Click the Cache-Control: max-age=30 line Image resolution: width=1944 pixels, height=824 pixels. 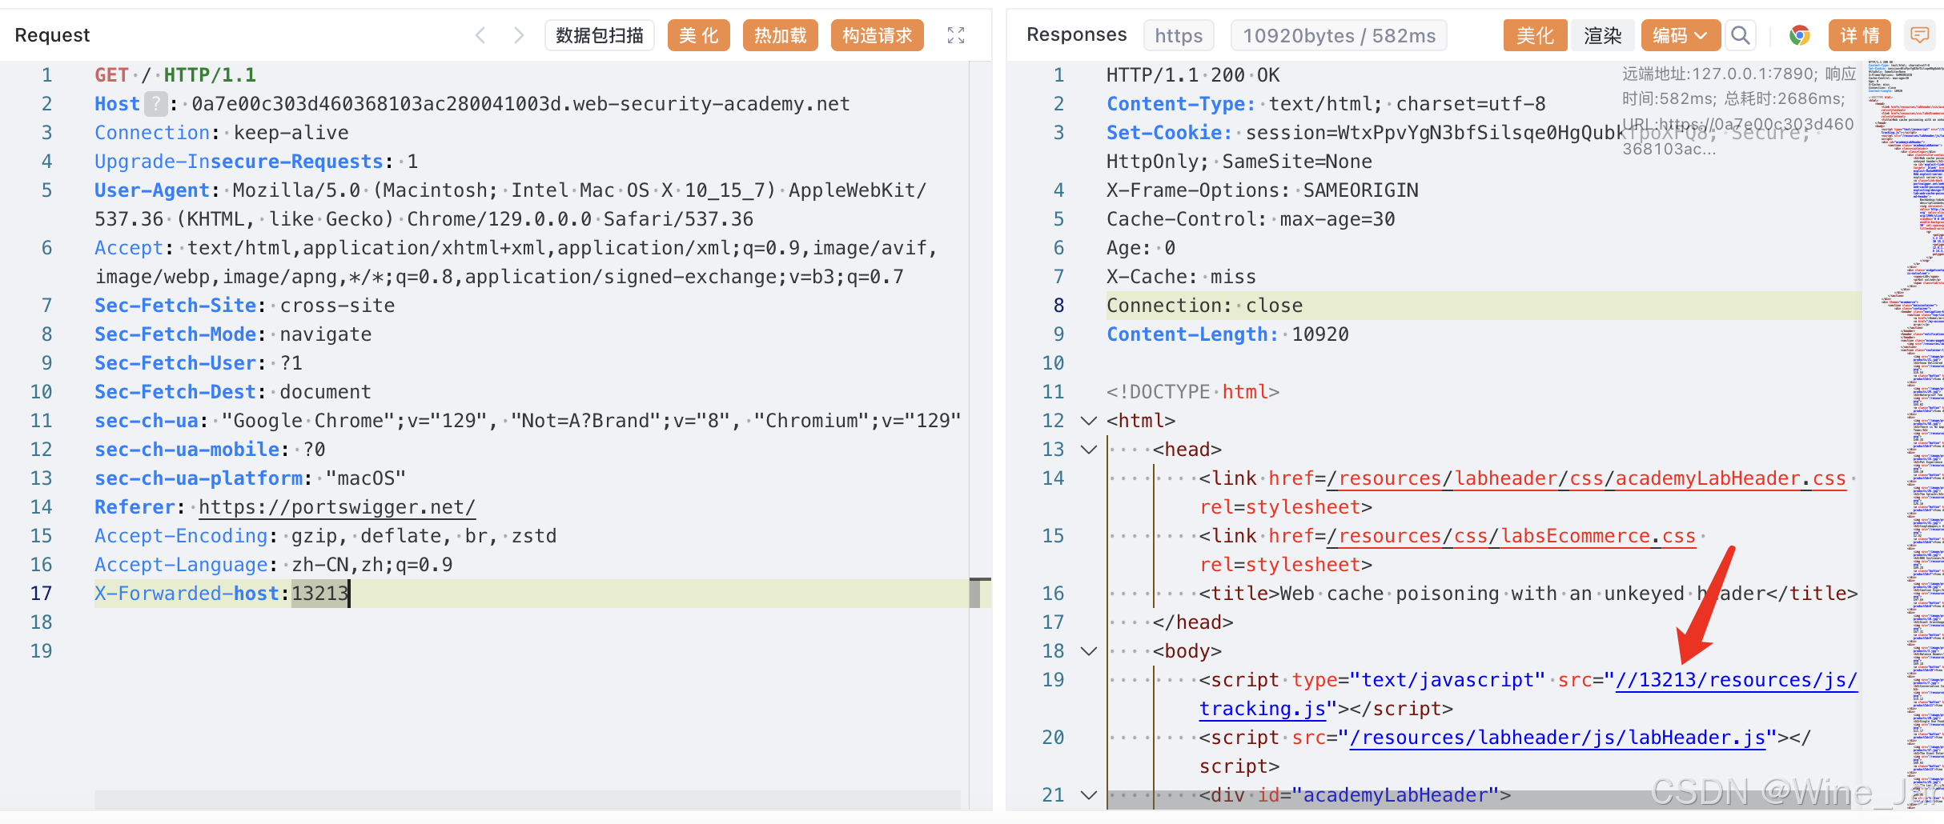tap(1251, 219)
